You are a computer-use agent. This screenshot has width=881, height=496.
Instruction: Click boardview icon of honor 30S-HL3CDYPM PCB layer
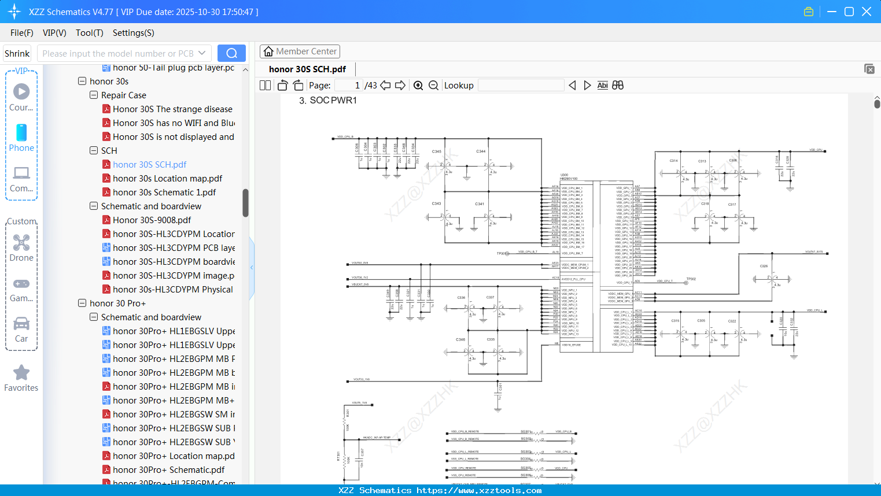click(x=106, y=248)
